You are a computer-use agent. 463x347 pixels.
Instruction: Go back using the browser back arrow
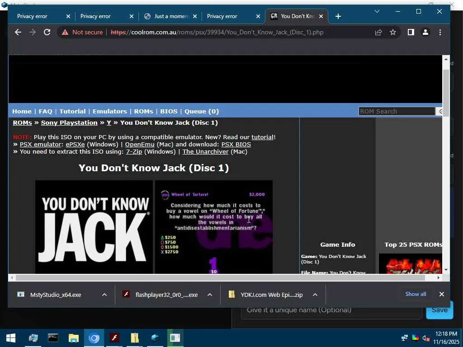click(18, 32)
